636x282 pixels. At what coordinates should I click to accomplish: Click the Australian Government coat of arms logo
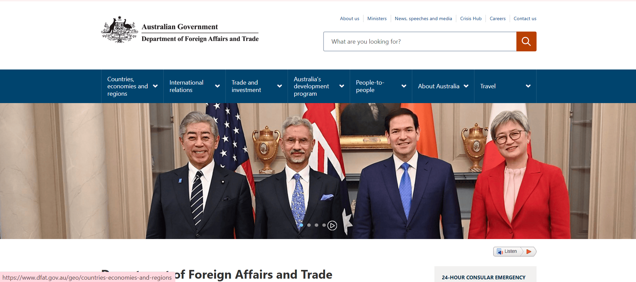(x=120, y=30)
